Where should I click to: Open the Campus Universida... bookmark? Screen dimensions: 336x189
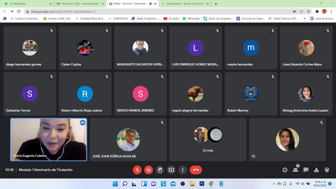(x=25, y=19)
